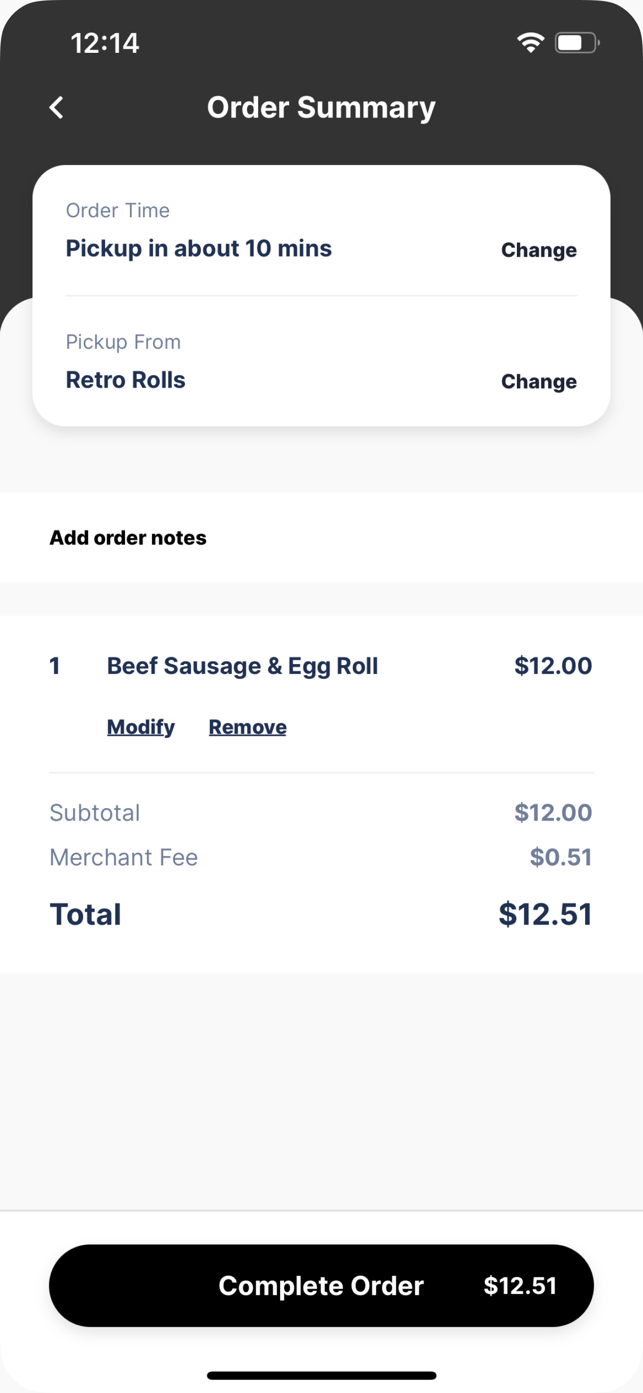Tap the Order Summary title
The height and width of the screenshot is (1393, 643).
(x=321, y=107)
